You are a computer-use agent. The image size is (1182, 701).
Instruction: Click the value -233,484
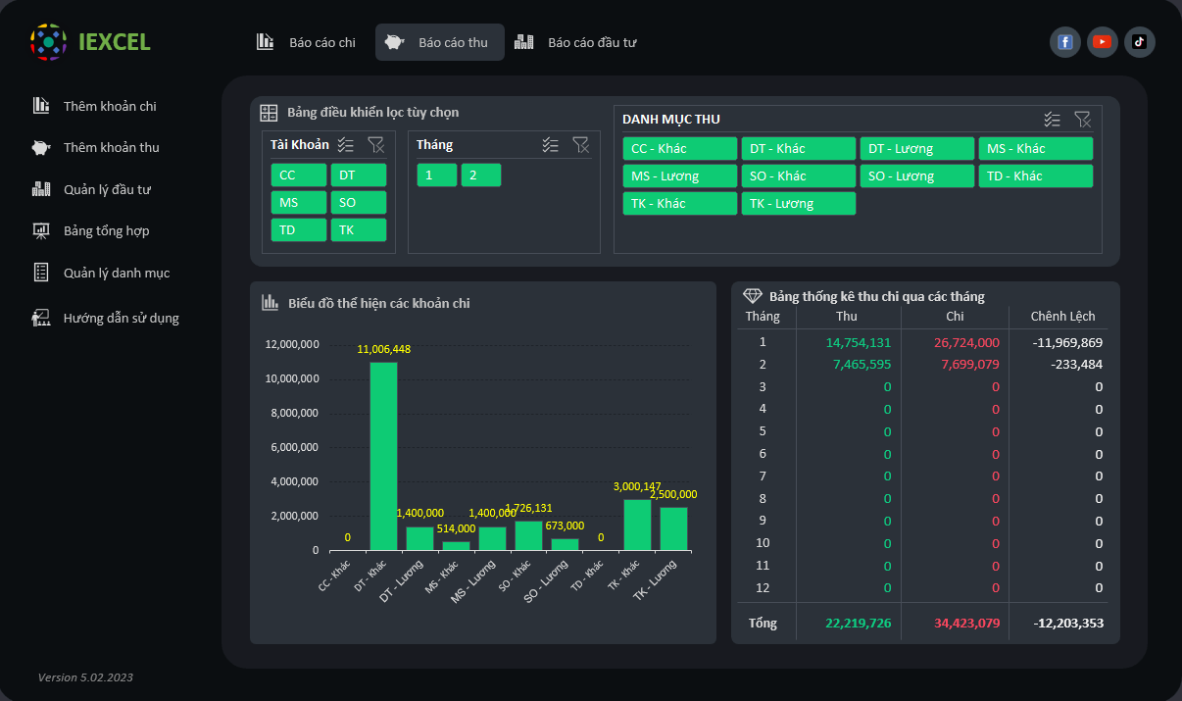pyautogui.click(x=1076, y=364)
